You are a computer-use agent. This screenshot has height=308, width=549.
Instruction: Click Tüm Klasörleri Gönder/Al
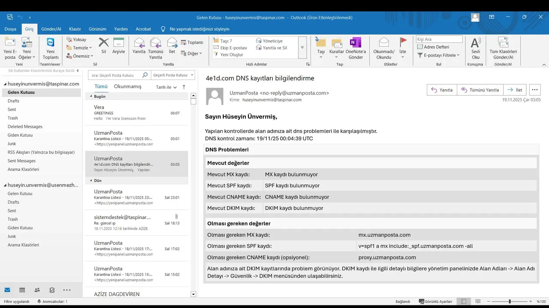pos(503,48)
